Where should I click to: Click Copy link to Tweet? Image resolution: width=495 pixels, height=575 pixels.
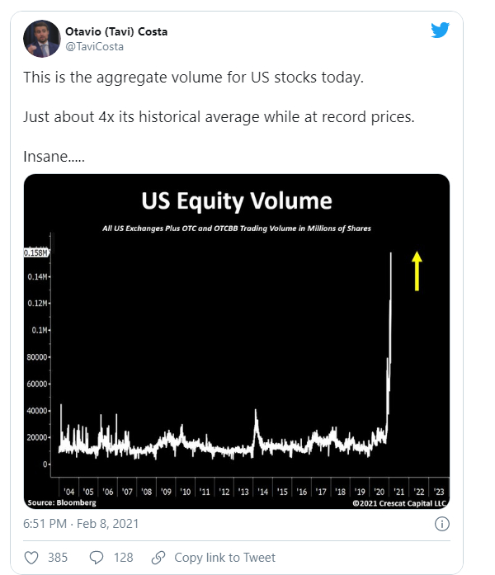pos(224,558)
